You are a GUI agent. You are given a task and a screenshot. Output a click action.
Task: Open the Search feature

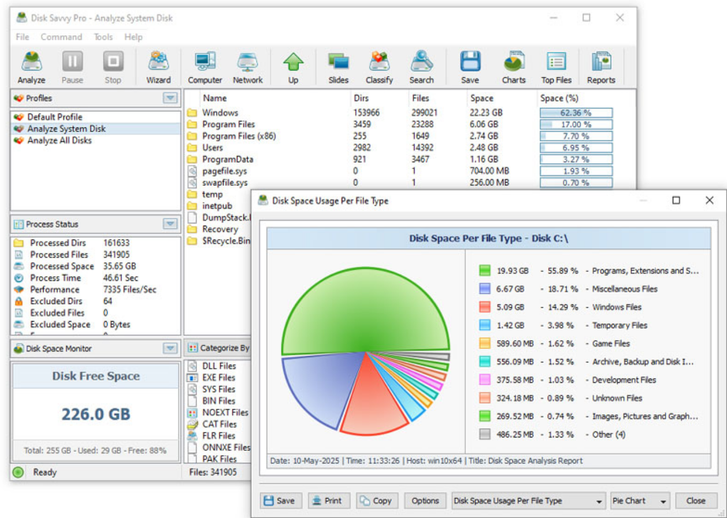[421, 66]
